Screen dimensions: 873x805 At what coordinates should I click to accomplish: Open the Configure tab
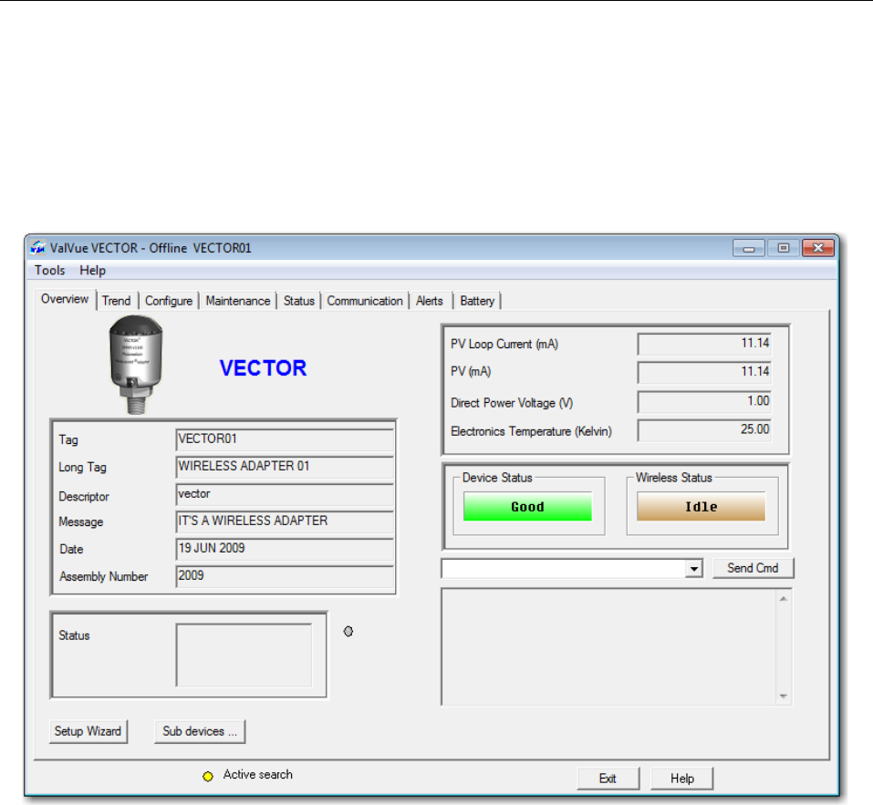point(169,301)
